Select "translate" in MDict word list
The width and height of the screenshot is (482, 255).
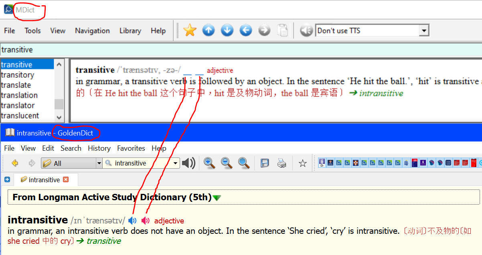click(x=27, y=85)
